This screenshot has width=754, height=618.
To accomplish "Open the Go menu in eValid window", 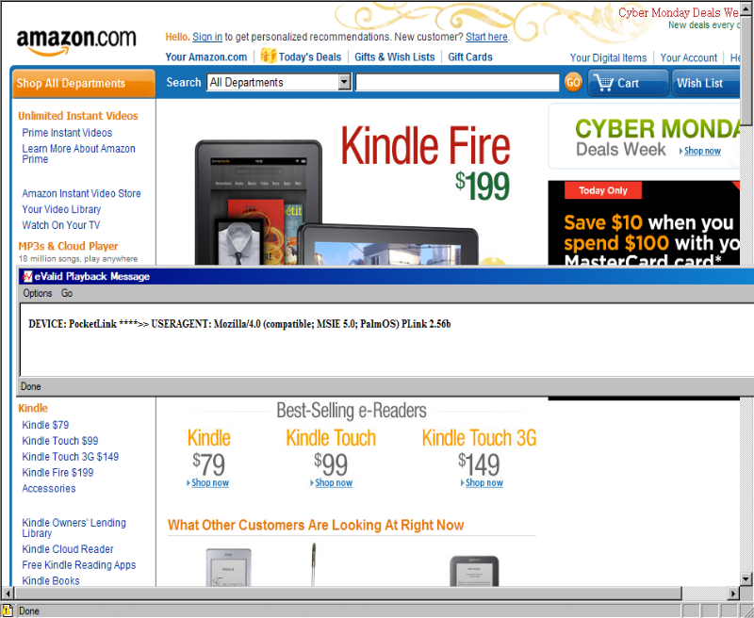I will (x=67, y=293).
